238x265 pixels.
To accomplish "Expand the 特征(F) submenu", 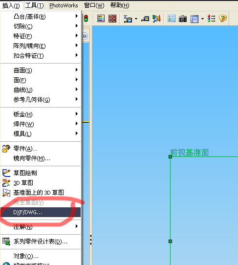I will (x=41, y=36).
